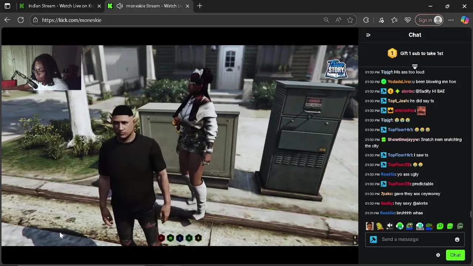
Task: Click the streamer webcam overlay
Action: 41,68
